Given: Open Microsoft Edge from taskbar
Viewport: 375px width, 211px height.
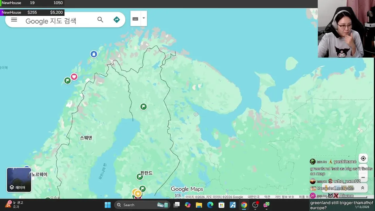Looking at the screenshot, I should (x=210, y=205).
